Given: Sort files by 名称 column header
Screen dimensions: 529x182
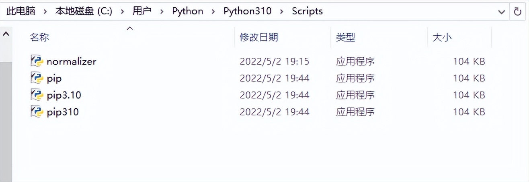Looking at the screenshot, I should coord(39,38).
